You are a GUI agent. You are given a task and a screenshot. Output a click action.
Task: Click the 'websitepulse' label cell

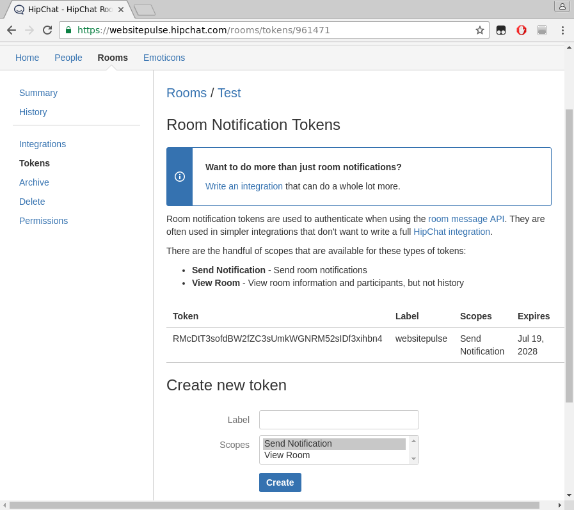(421, 339)
